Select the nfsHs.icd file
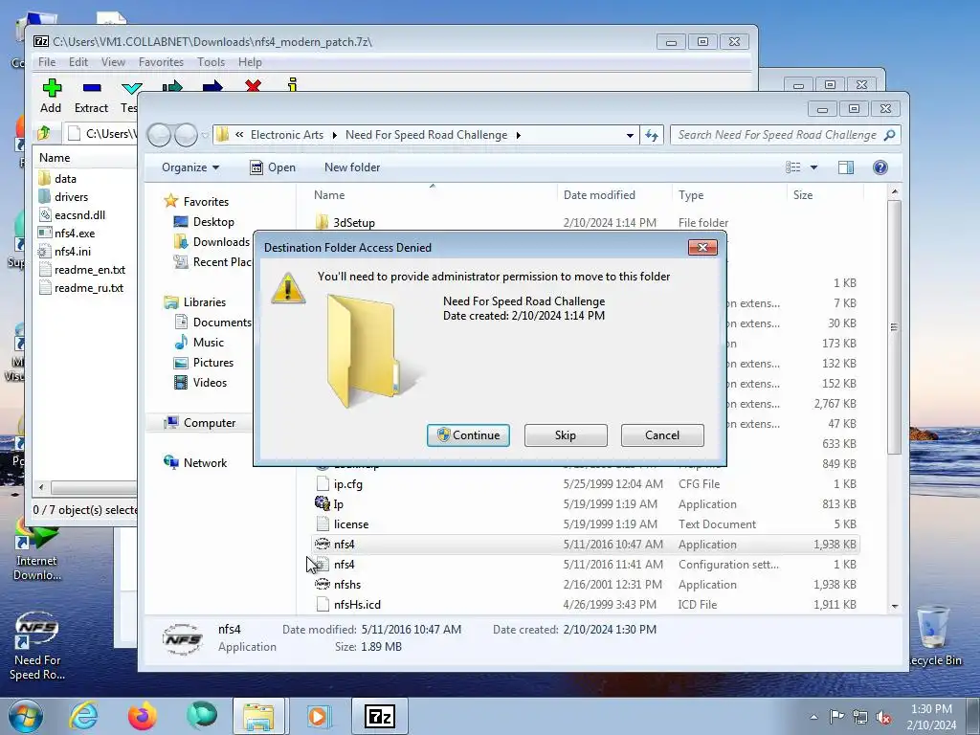 click(x=585, y=605)
